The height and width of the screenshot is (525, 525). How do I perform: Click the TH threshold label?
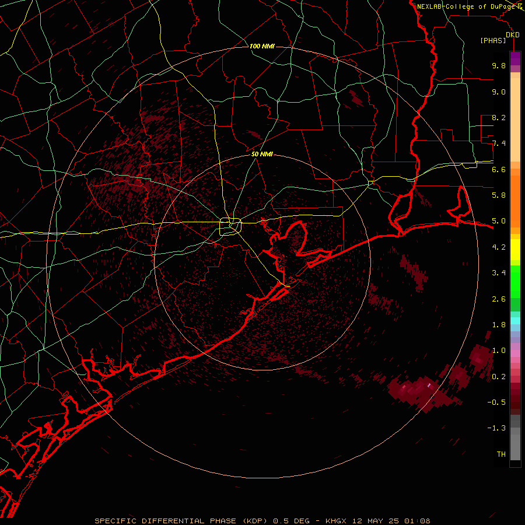(x=501, y=454)
